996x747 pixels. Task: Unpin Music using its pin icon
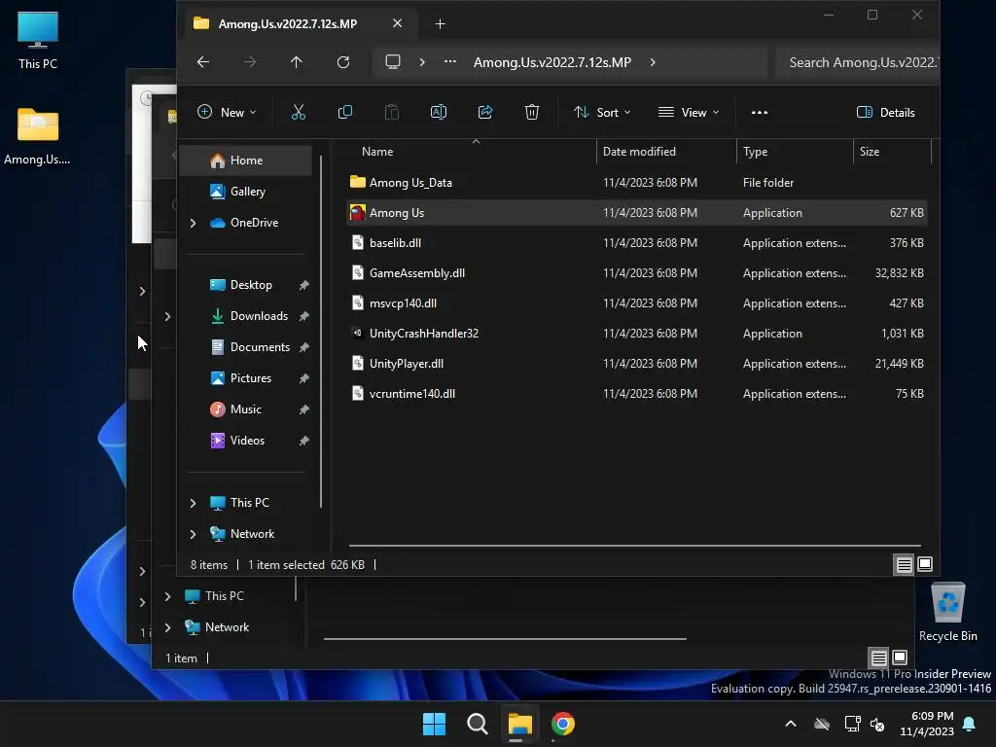point(304,409)
